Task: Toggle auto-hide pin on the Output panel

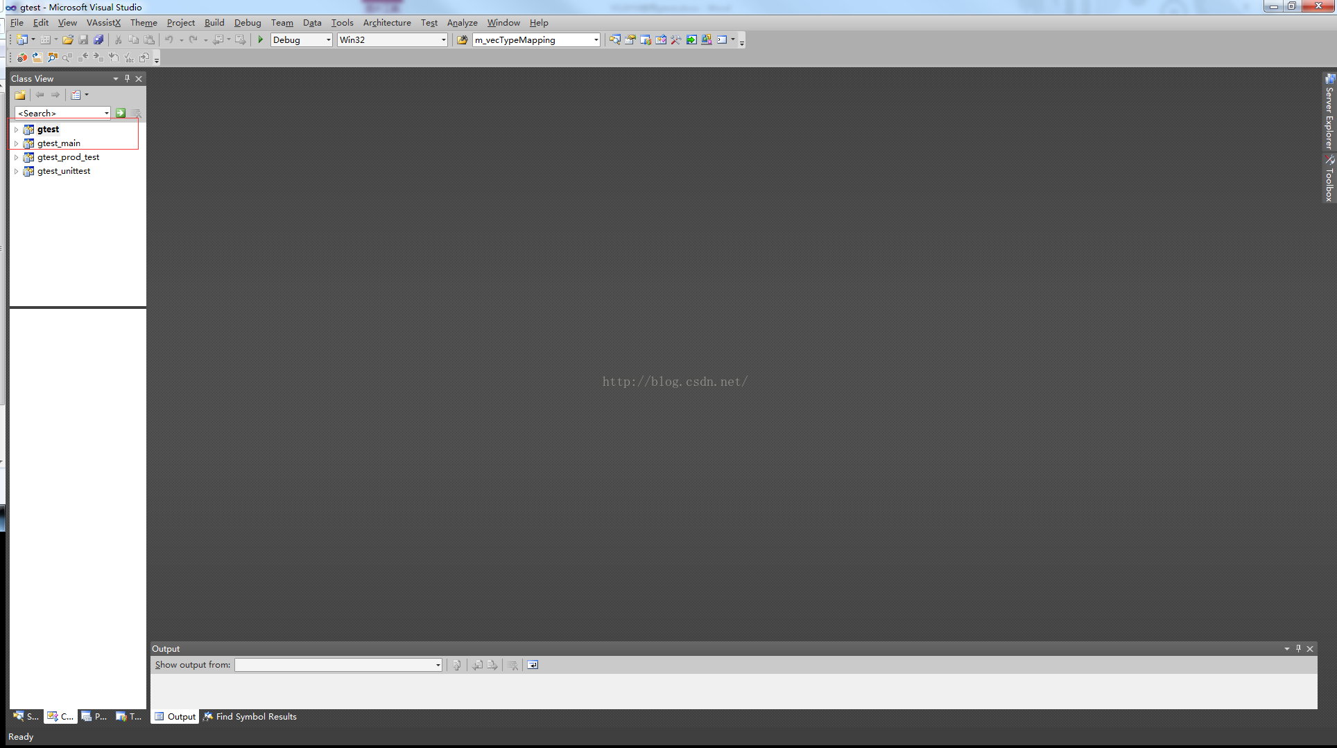Action: click(1298, 649)
